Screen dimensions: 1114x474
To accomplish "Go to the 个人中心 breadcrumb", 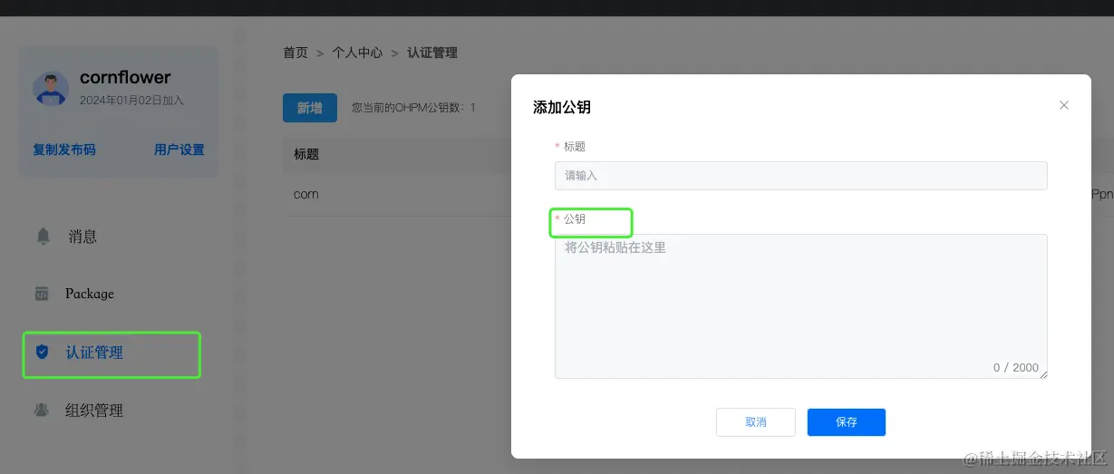I will click(357, 53).
